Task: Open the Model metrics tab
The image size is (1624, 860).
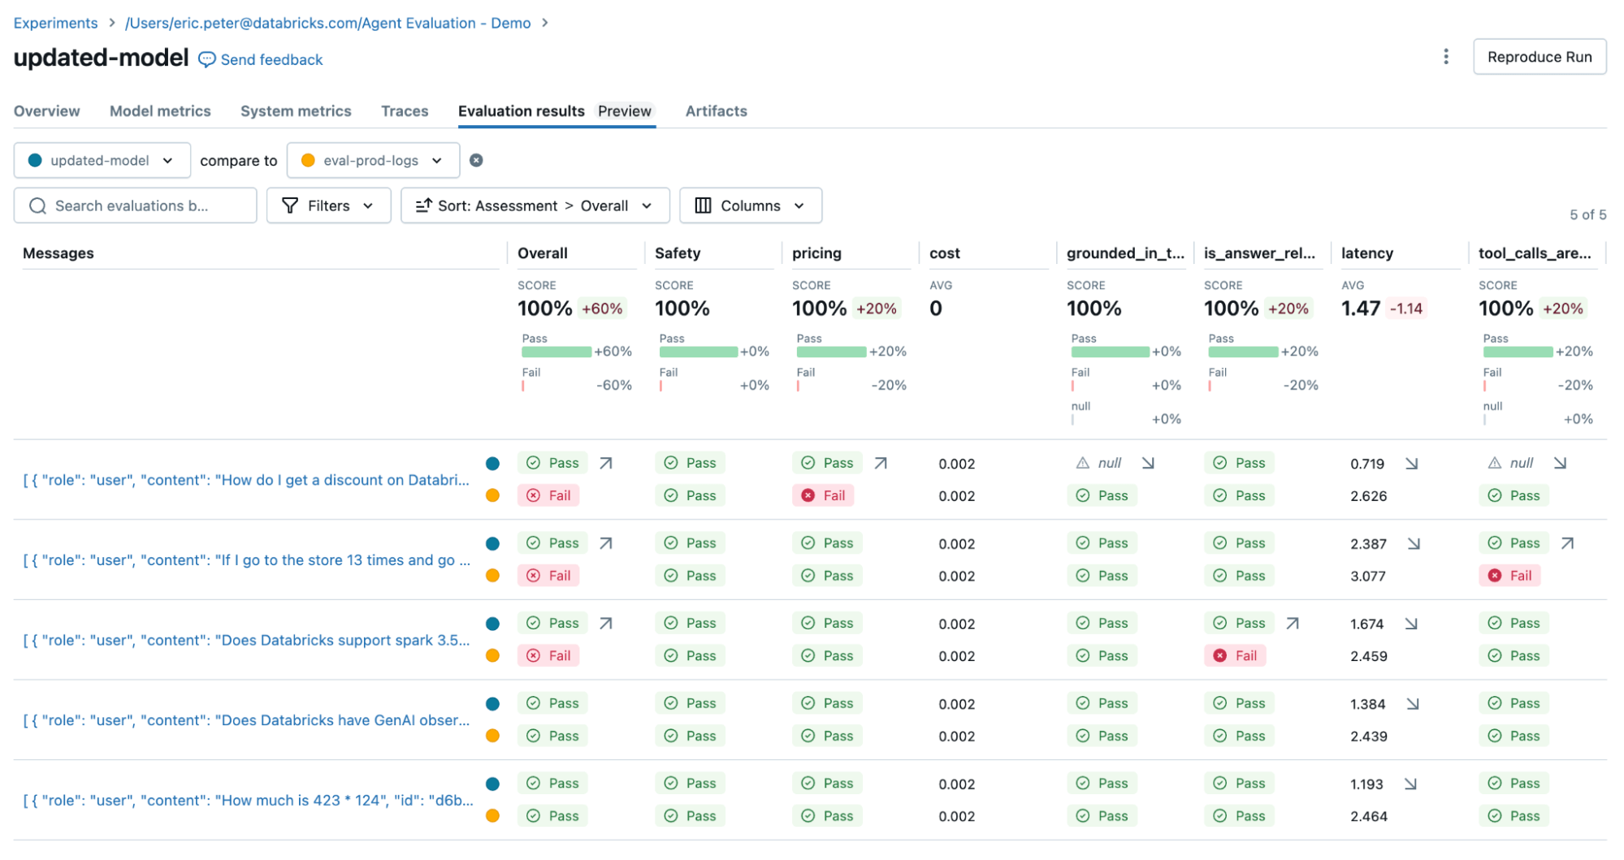Action: coord(160,111)
